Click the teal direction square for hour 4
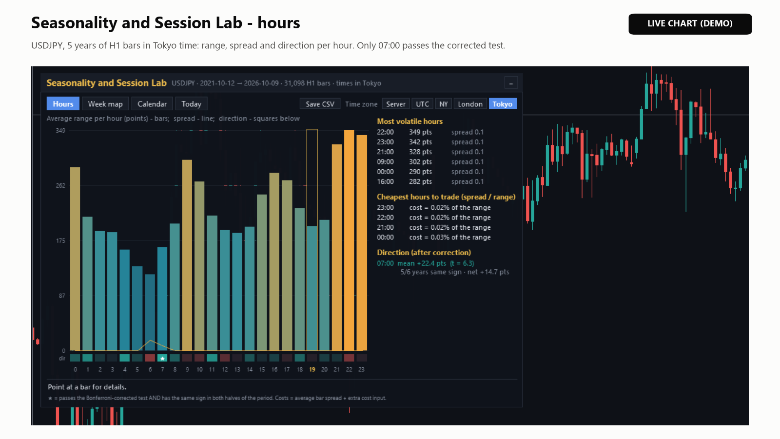 125,358
